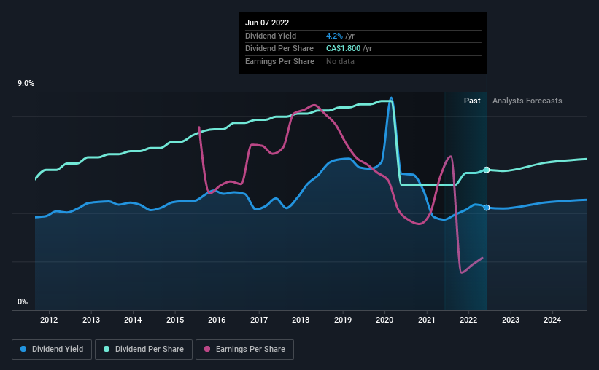The image size is (599, 370).
Task: Click the teal Dividend Per Share legend dot
Action: pyautogui.click(x=107, y=349)
